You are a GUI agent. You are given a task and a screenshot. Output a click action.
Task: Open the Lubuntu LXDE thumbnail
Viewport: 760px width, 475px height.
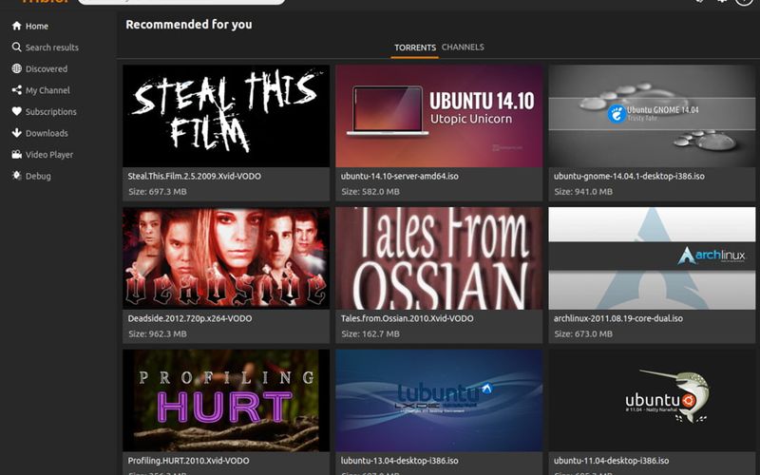439,400
